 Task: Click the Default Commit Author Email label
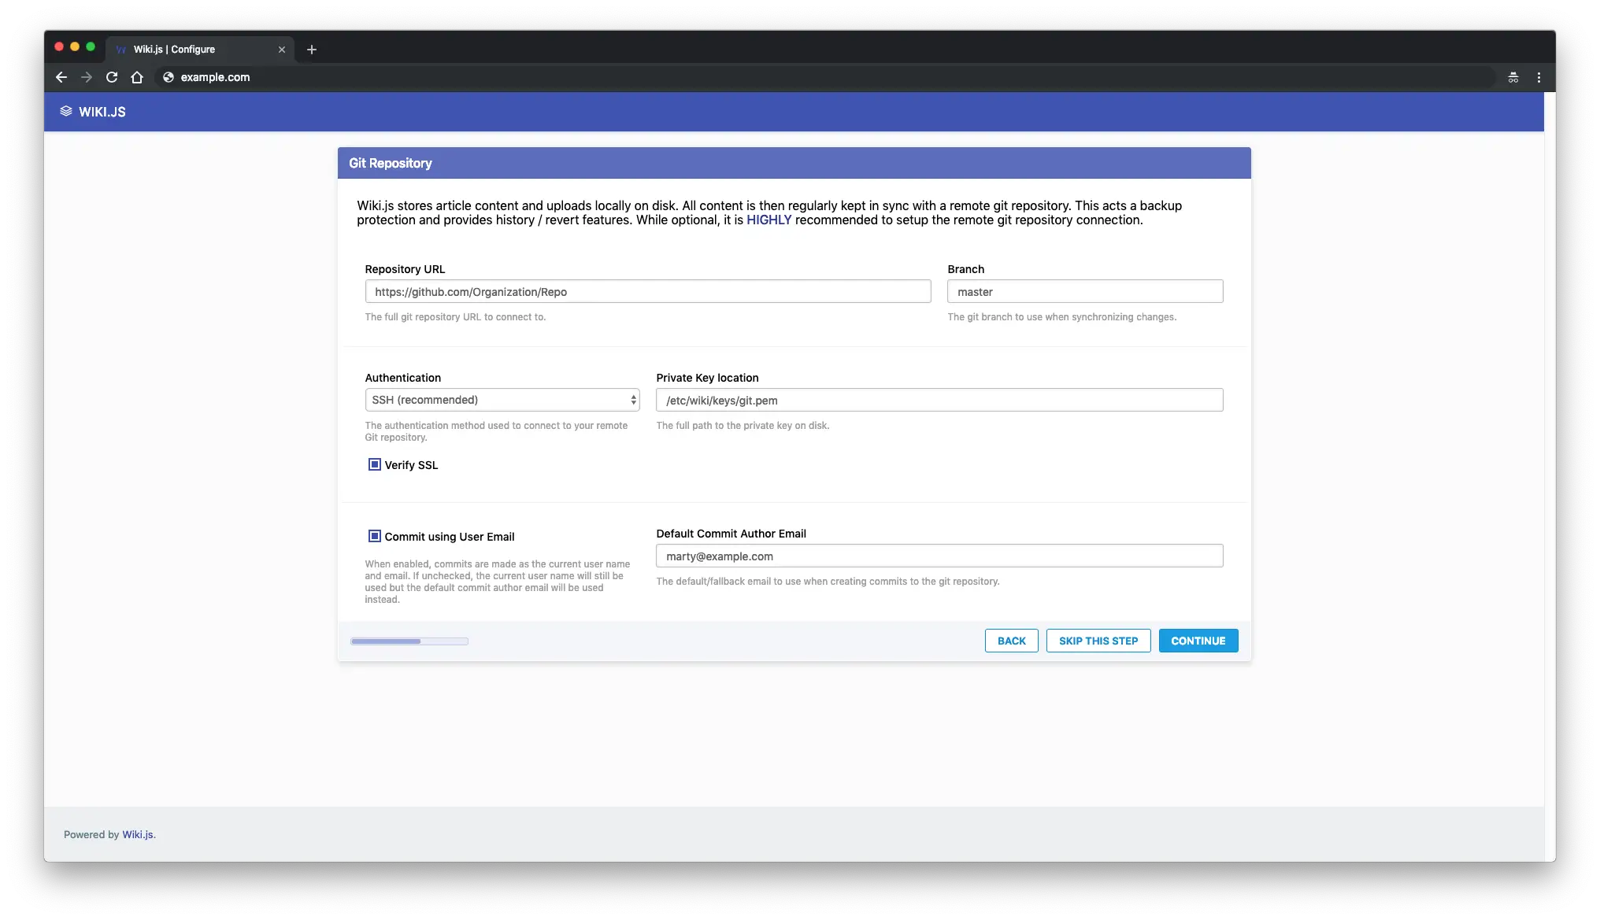point(731,534)
